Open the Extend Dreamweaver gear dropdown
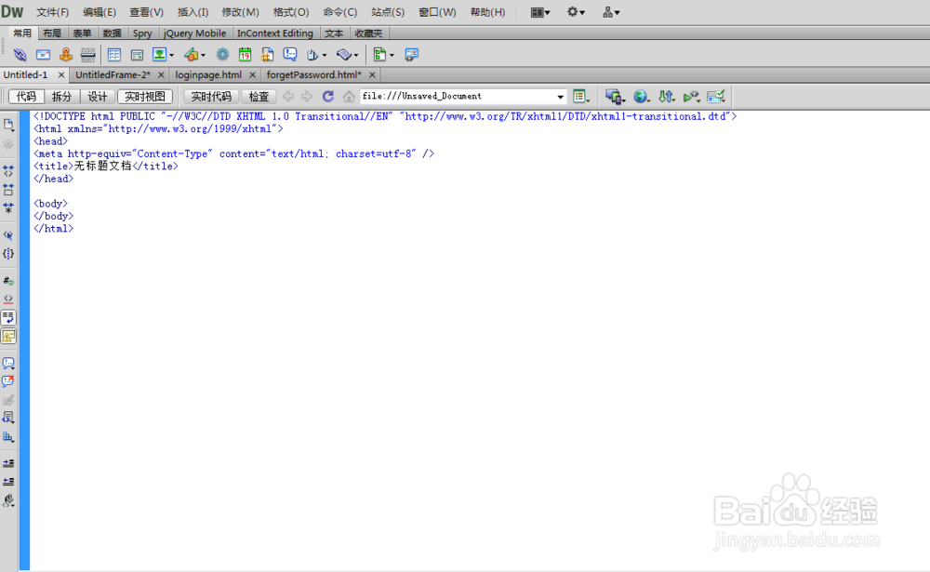The height and width of the screenshot is (572, 930). 576,12
